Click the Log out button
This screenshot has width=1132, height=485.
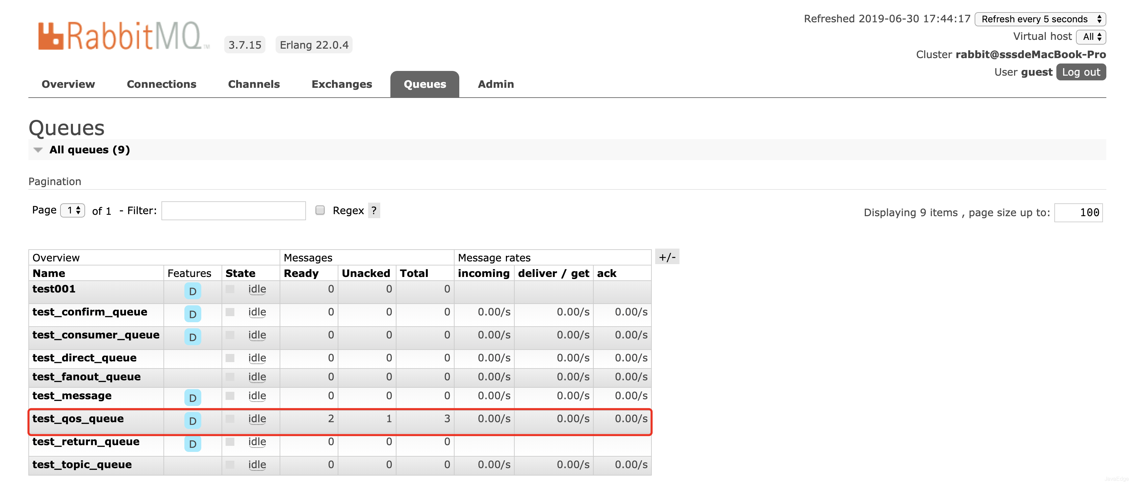click(1081, 72)
